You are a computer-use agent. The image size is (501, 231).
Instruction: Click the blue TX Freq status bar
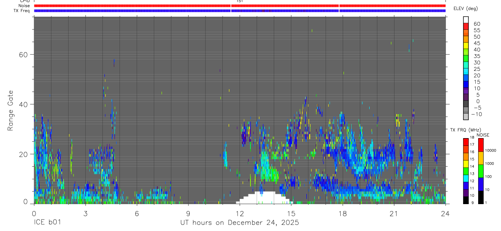point(239,11)
